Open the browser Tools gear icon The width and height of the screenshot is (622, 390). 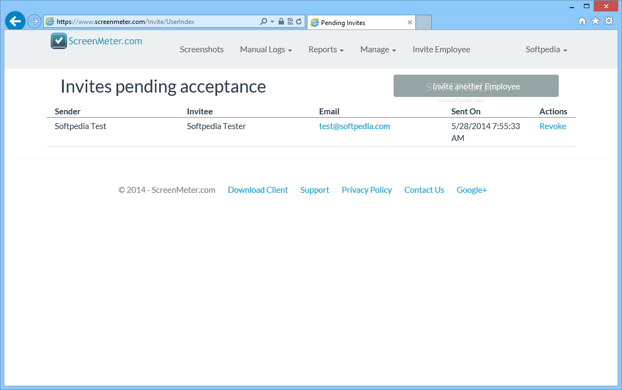(x=609, y=21)
